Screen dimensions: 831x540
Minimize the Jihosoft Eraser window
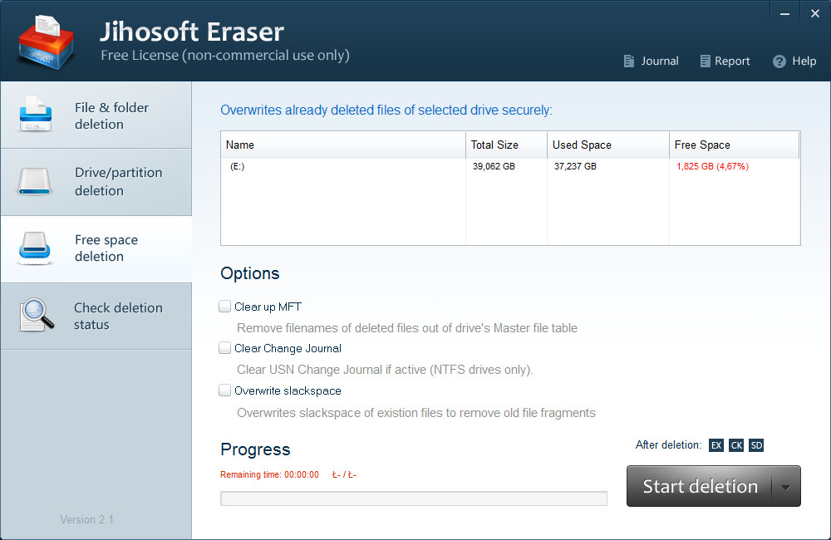[x=785, y=14]
